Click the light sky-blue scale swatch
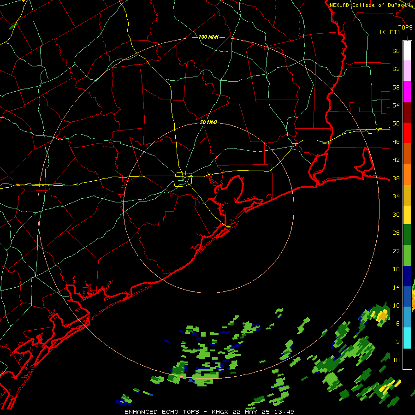Viewport: 415px width, 415px height. pos(407,317)
